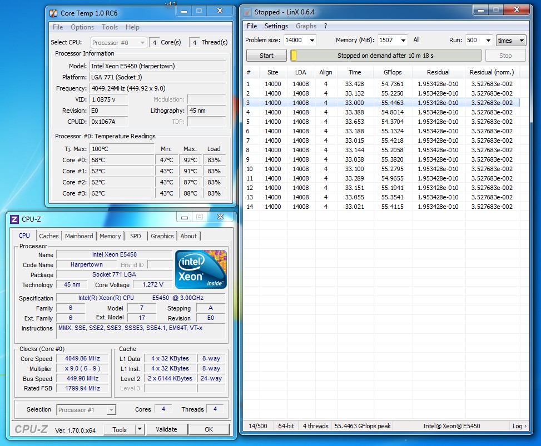Image resolution: width=541 pixels, height=446 pixels.
Task: Click the 14/500 run counter in status bar
Action: pos(258,426)
